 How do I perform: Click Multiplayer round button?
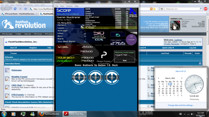(x=79, y=77)
